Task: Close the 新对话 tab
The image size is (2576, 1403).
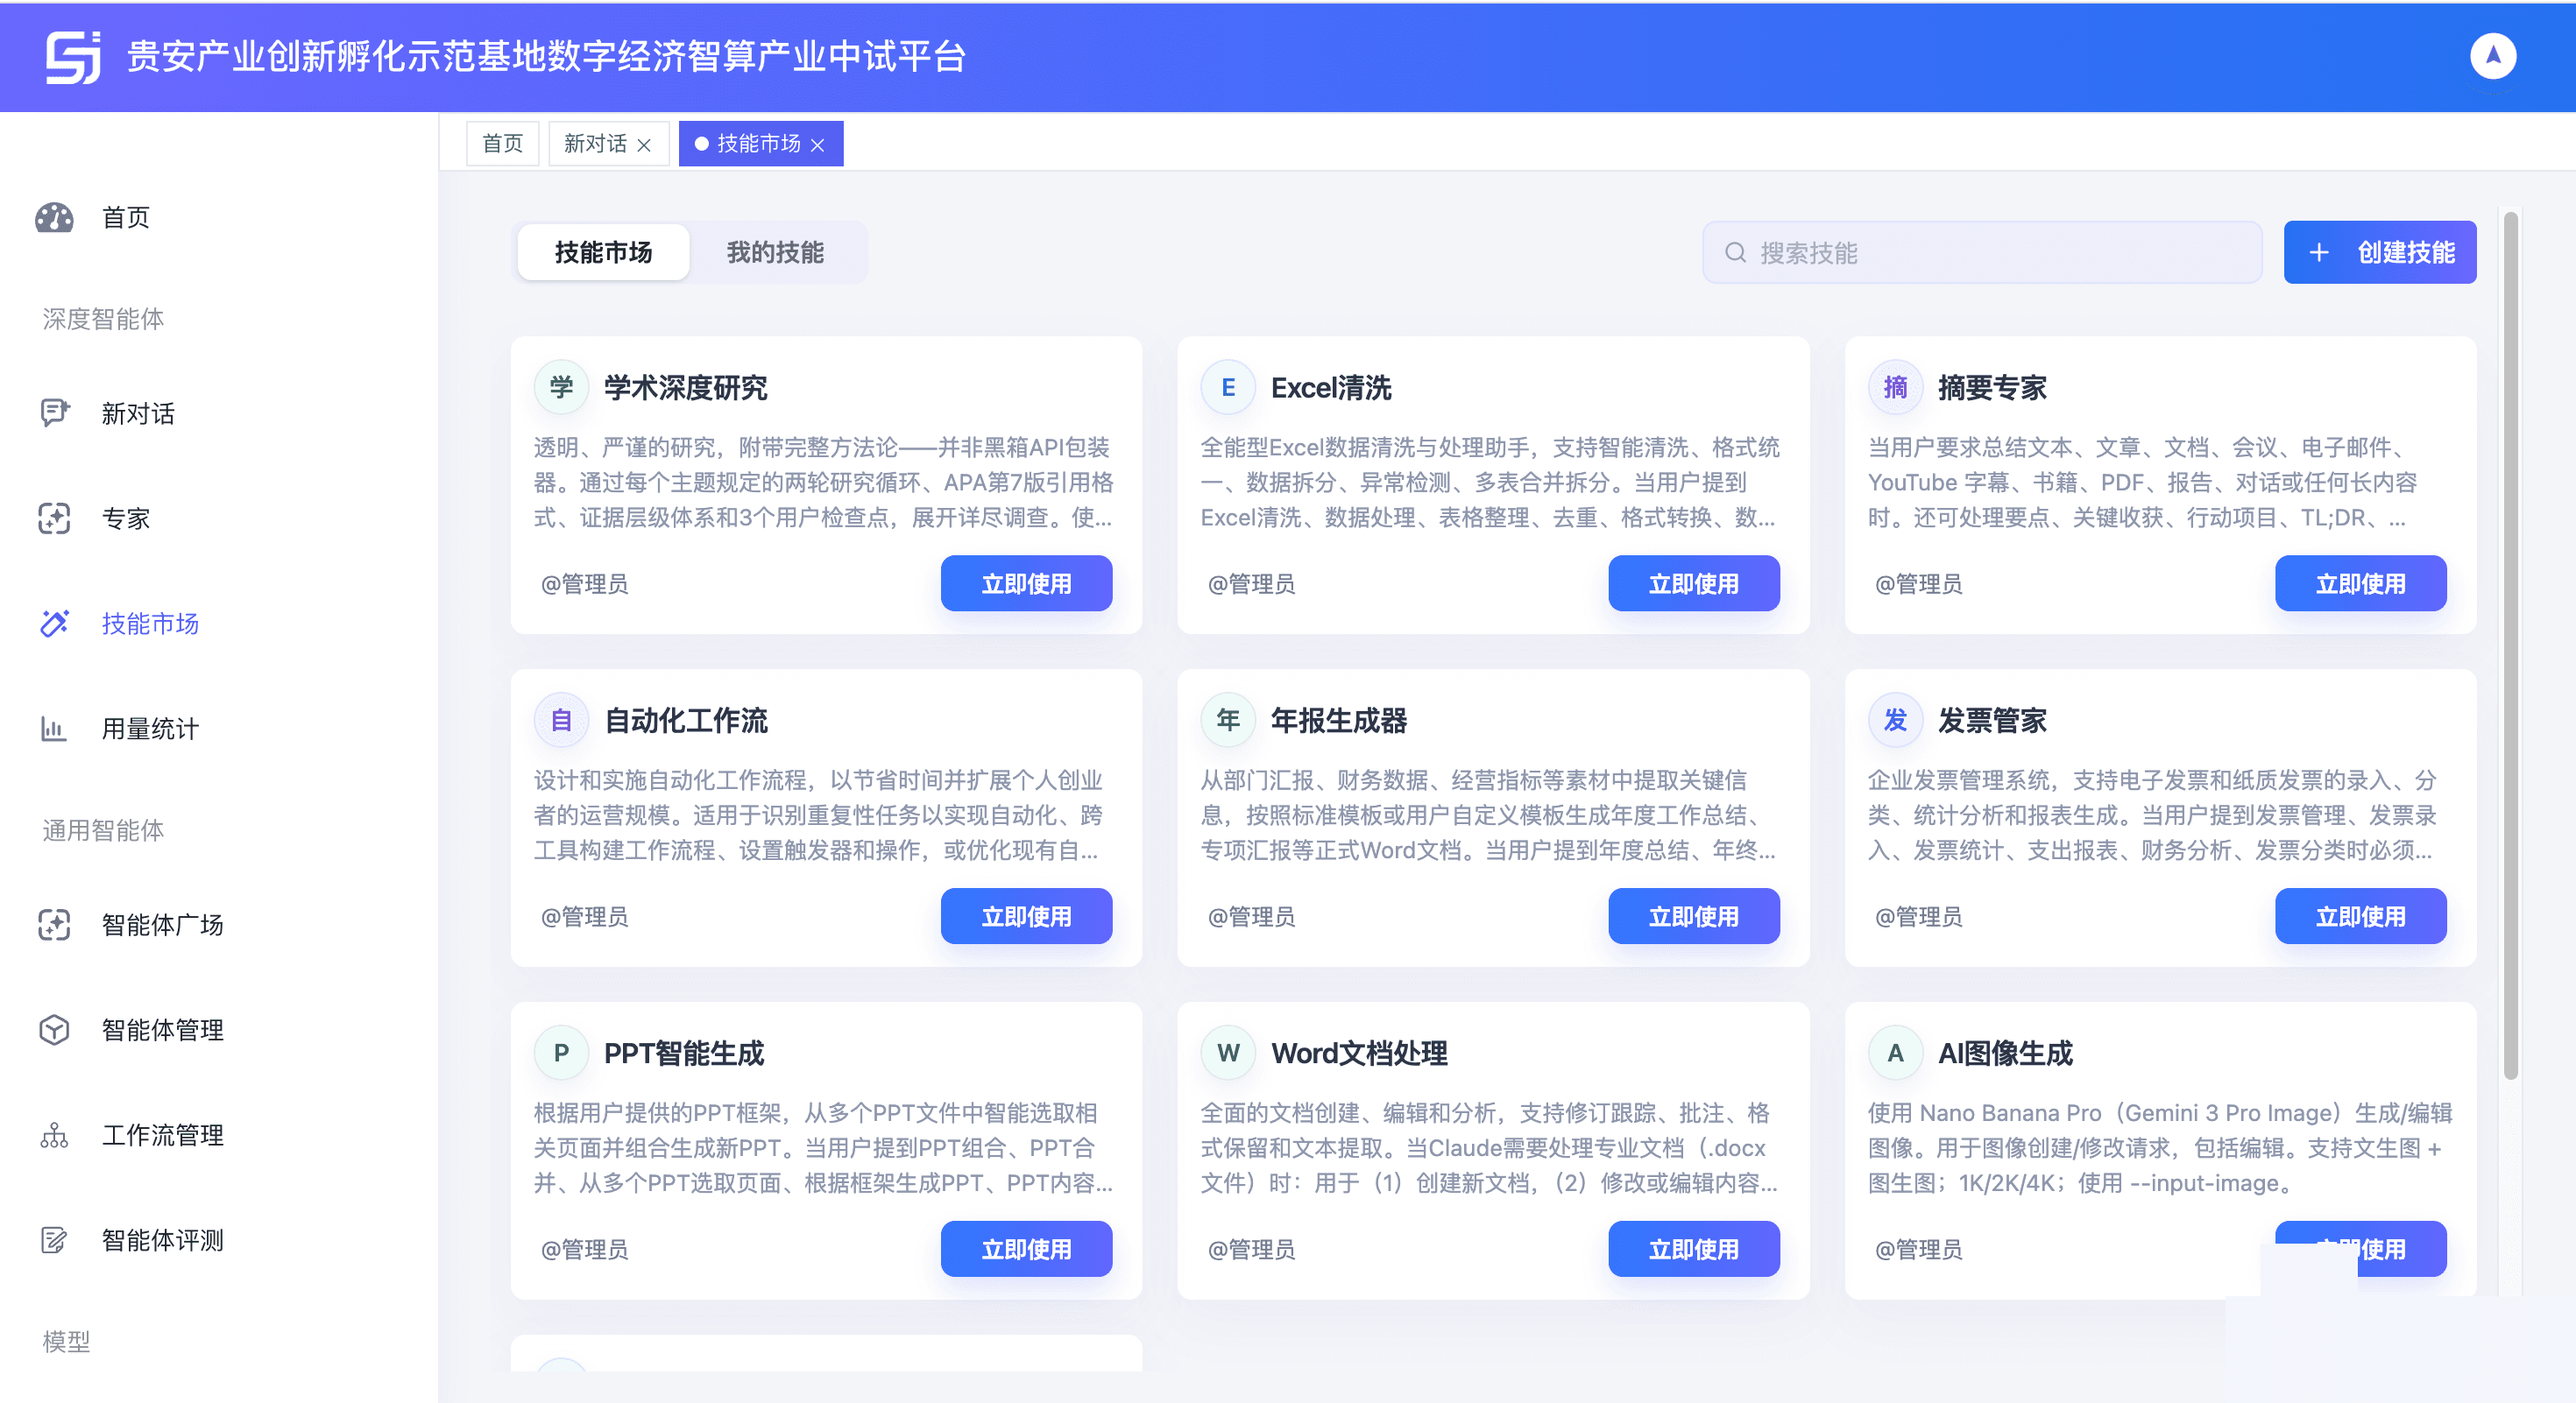Action: click(644, 145)
